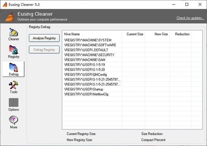Select the \REGISTRY\MACHINE\SOFTWARE hive
Screen dimensions: 207x146
coord(90,45)
